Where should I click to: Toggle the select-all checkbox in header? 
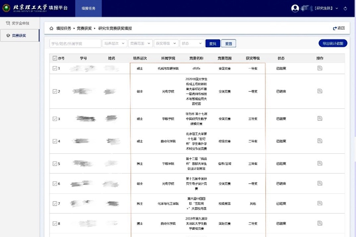(x=55, y=58)
